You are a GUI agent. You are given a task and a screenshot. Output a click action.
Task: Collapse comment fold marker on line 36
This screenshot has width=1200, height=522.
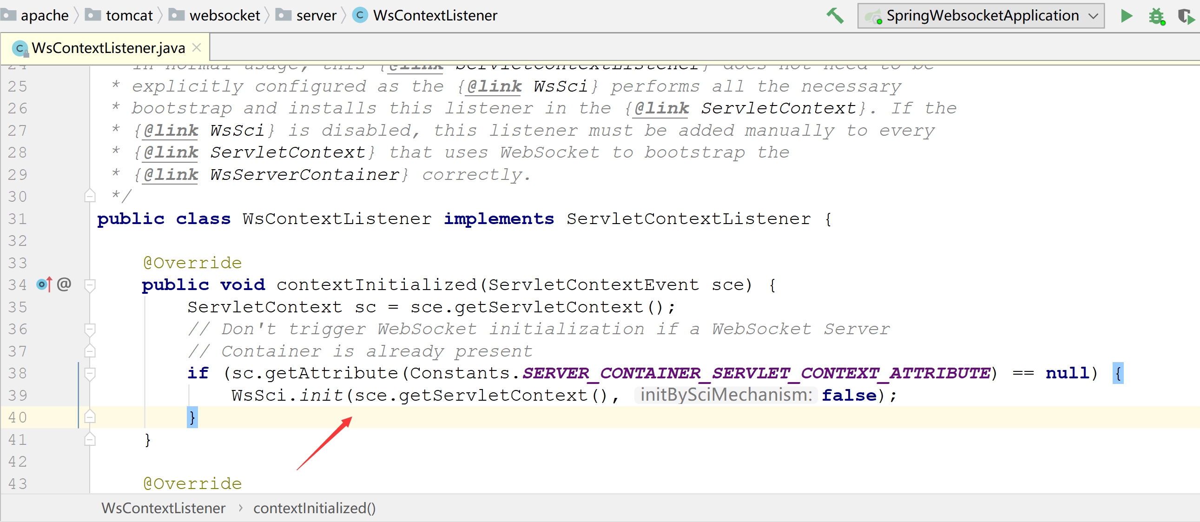tap(90, 329)
